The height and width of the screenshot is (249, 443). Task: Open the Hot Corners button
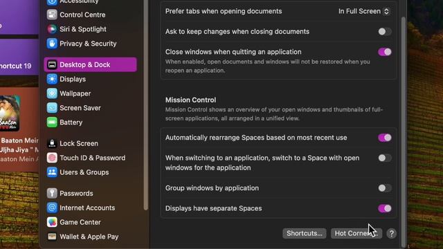tap(356, 234)
